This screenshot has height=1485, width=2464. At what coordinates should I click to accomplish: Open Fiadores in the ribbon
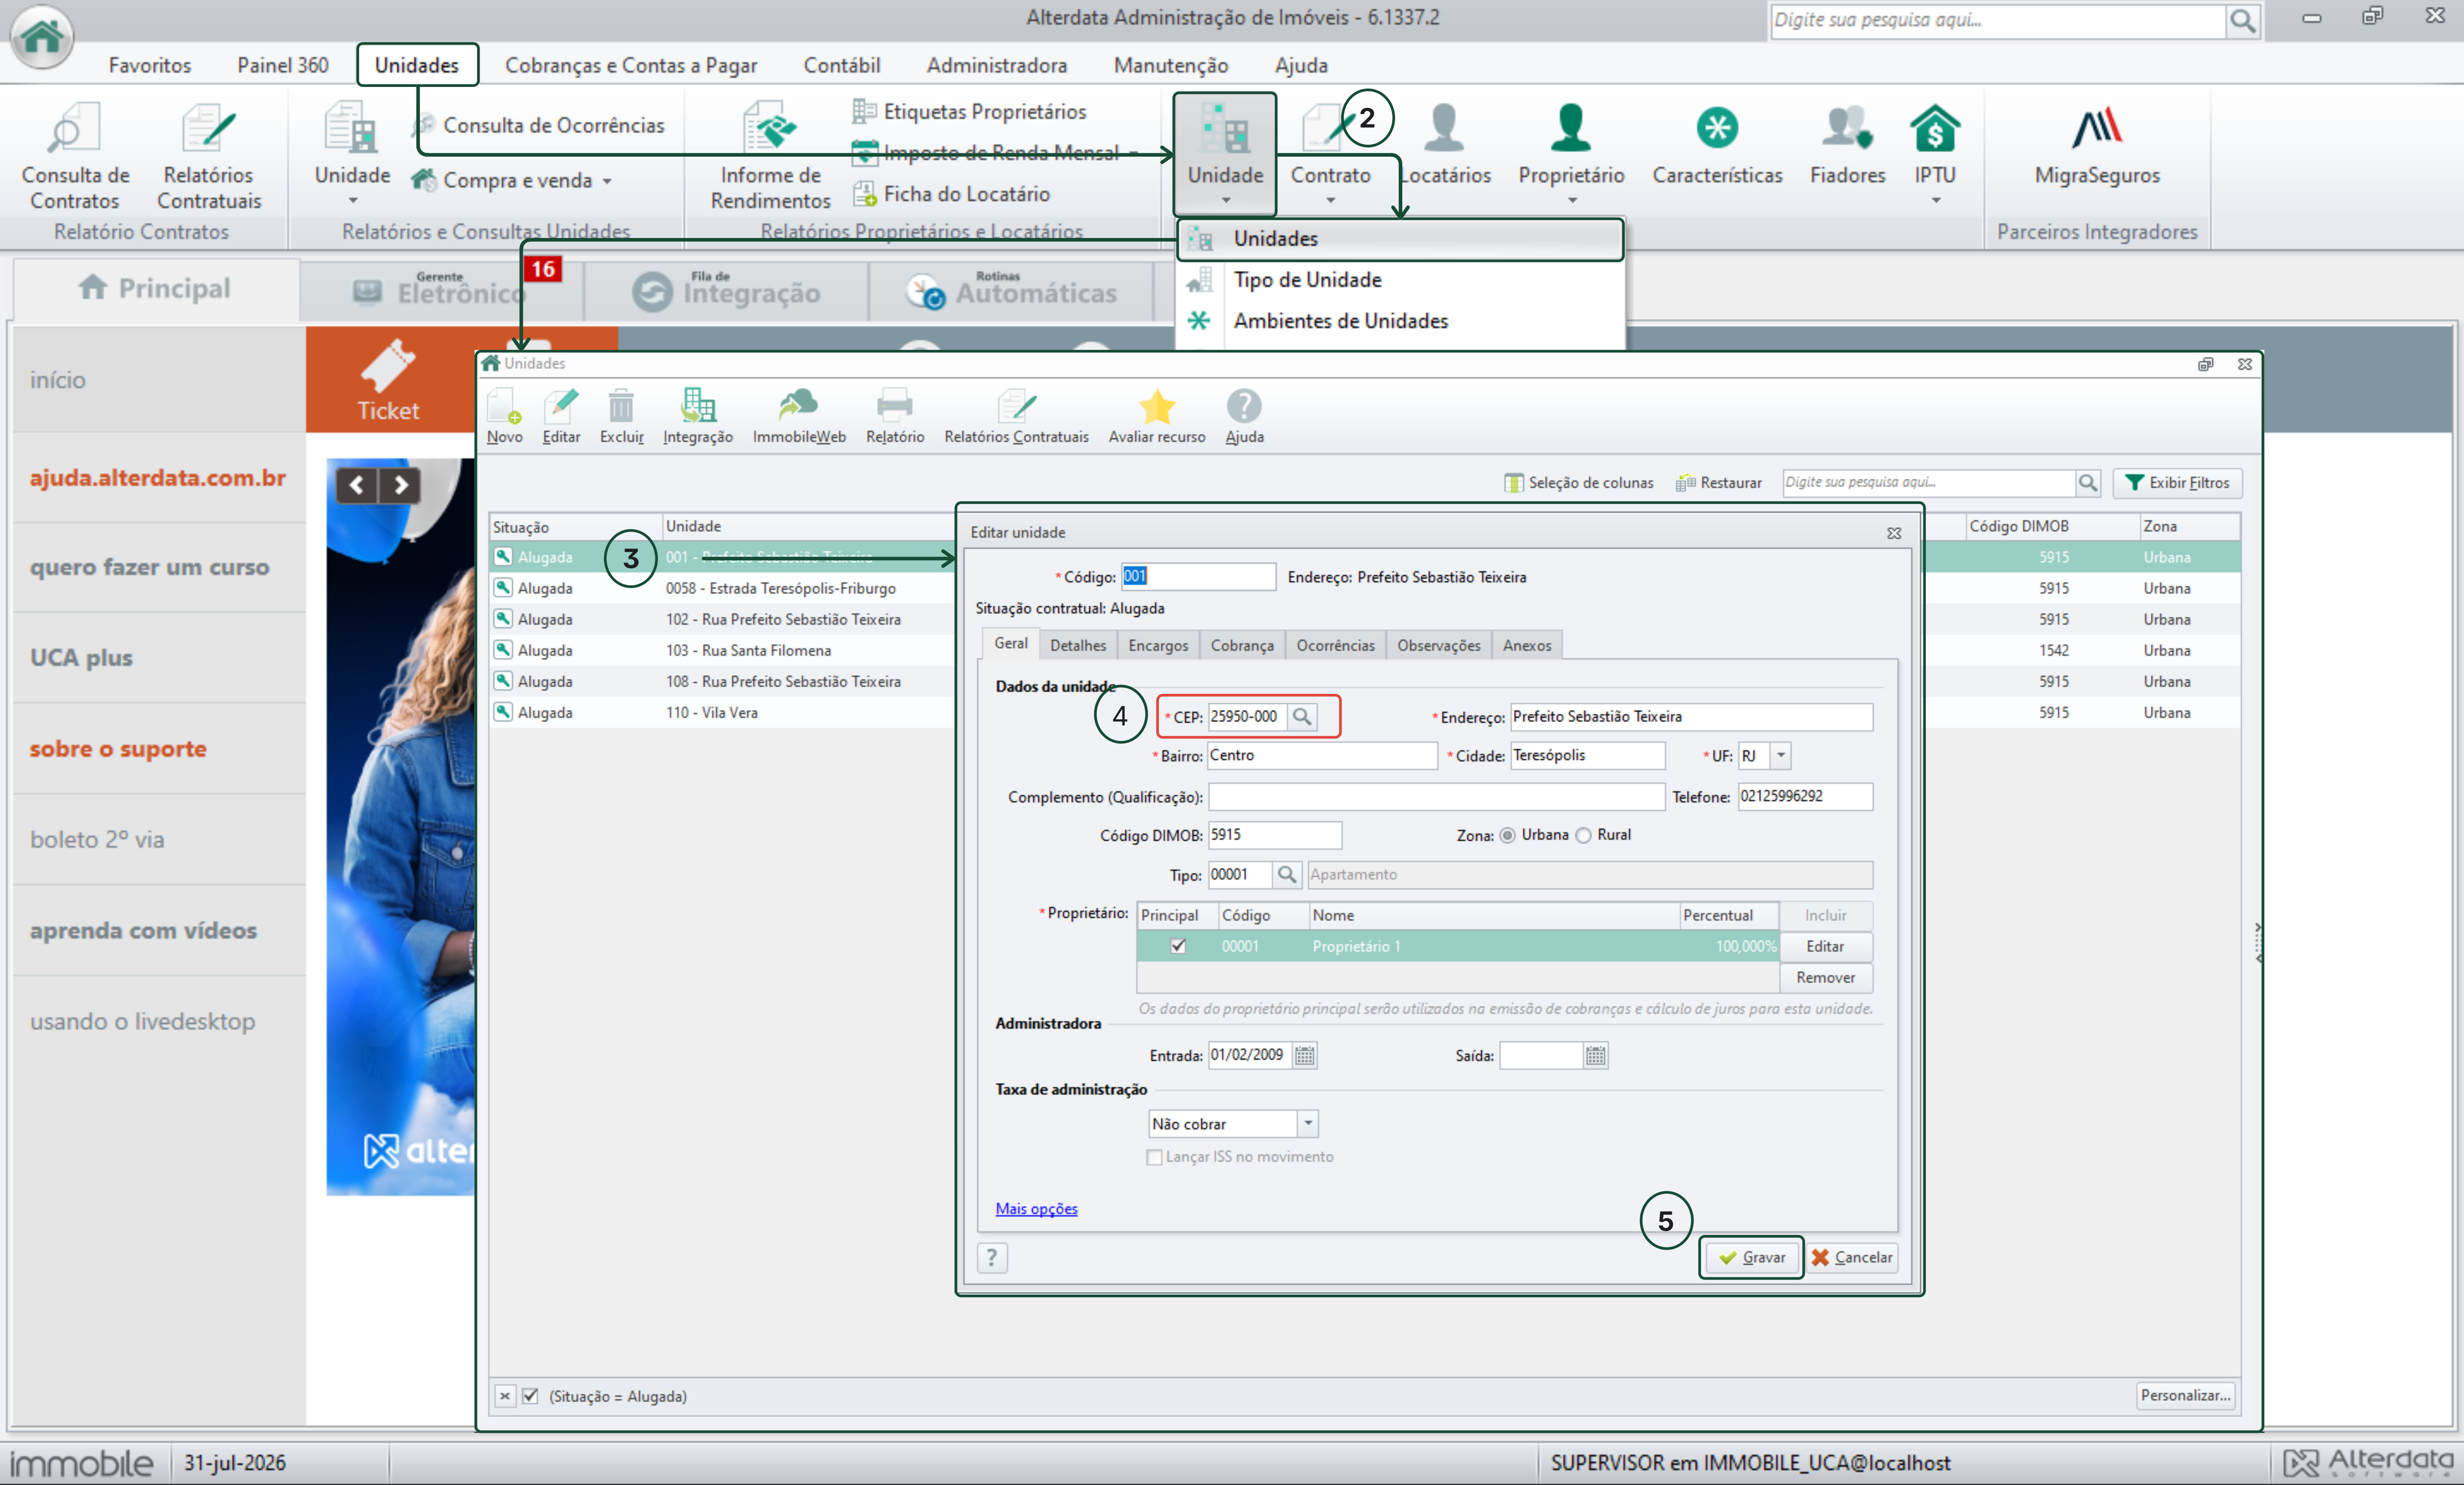[x=1847, y=145]
